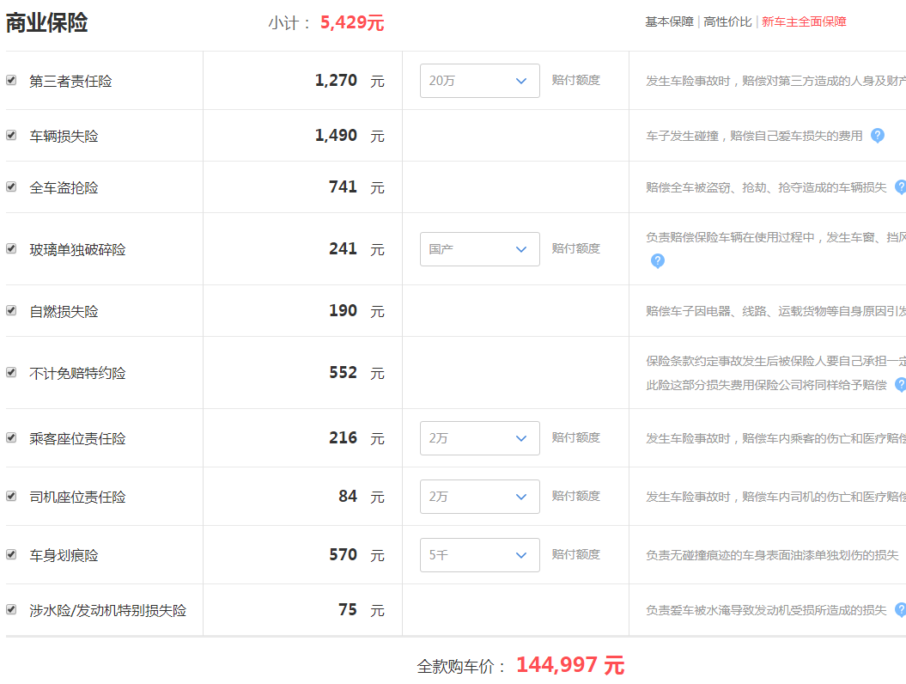Open 2万 dropdown for 乘客座位责任险

click(x=479, y=438)
